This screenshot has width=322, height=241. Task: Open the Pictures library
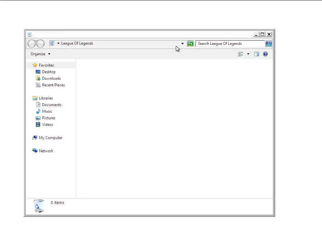click(49, 118)
